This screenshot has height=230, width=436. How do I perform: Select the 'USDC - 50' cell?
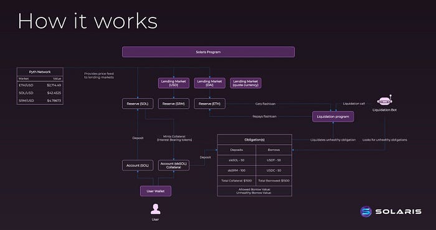(x=273, y=170)
